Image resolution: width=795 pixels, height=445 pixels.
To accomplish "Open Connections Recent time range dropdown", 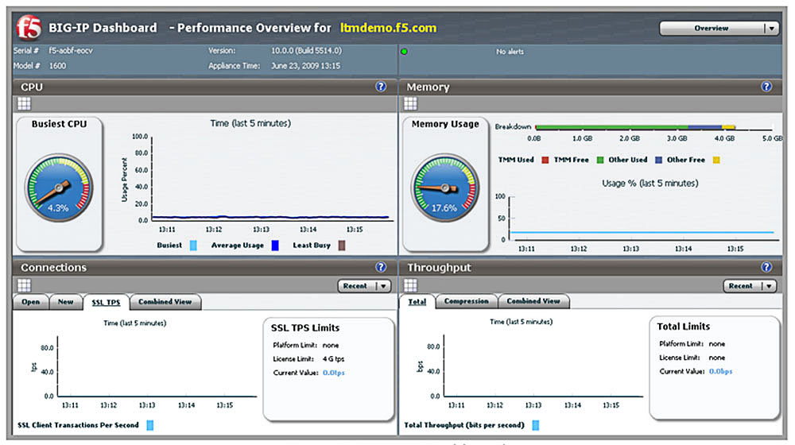I will (365, 286).
